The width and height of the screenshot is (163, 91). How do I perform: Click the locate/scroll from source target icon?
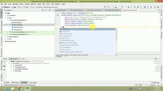click(43, 10)
